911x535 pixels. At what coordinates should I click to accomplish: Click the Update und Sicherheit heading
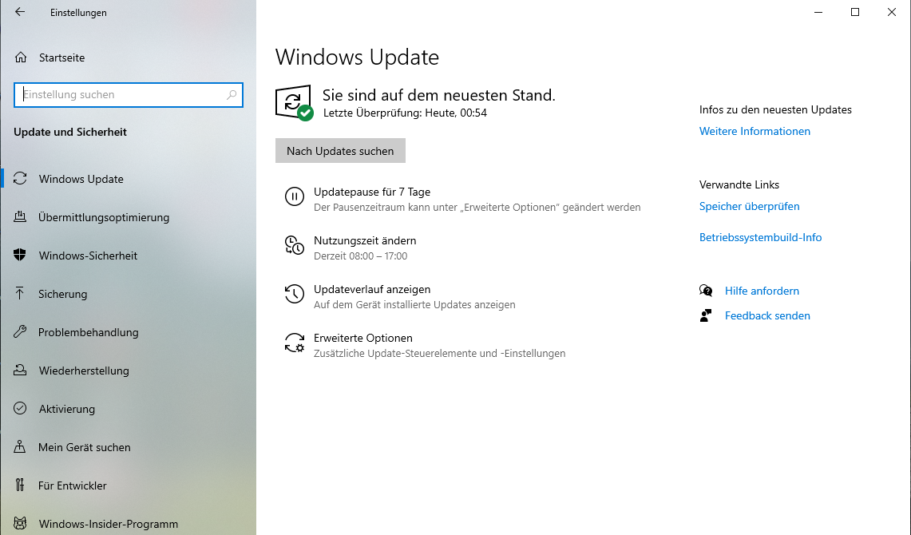(70, 132)
